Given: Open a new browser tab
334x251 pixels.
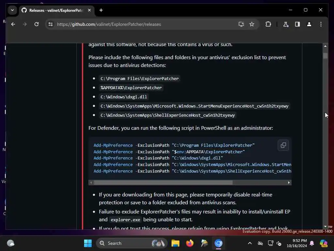Looking at the screenshot, I should click(x=101, y=10).
